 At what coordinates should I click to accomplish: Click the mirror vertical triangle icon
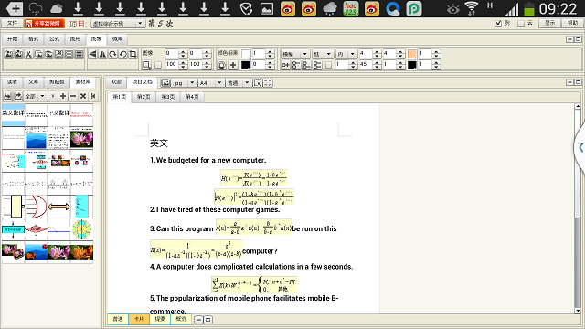tap(102, 54)
